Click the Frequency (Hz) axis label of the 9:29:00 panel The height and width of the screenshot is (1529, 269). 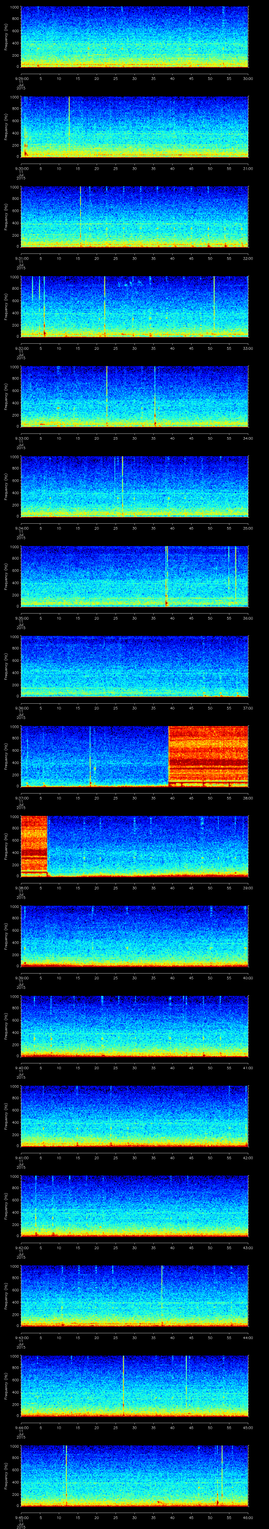tap(7, 37)
